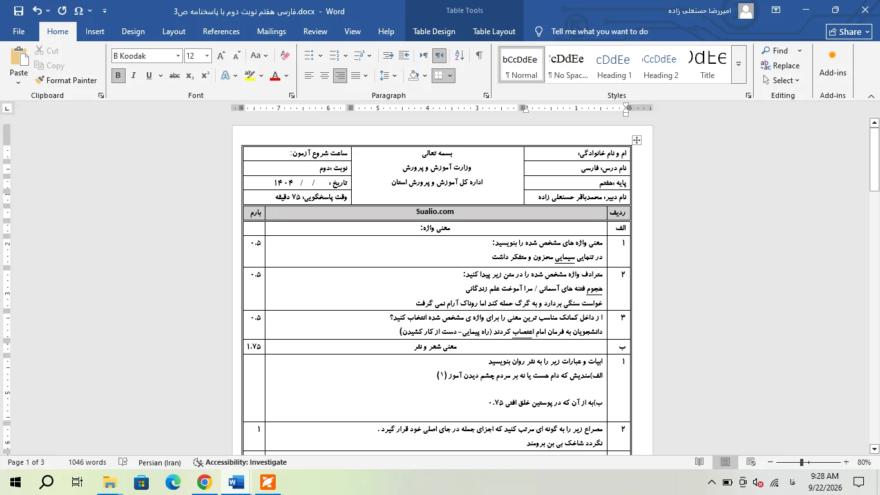Apply strikethrough to text
This screenshot has width=880, height=495.
point(174,75)
